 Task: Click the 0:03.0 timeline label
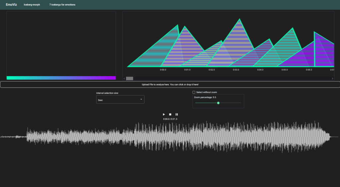coord(236,70)
